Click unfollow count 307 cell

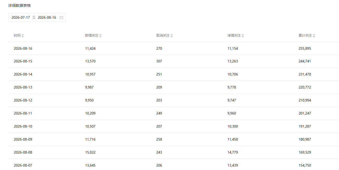pos(159,61)
